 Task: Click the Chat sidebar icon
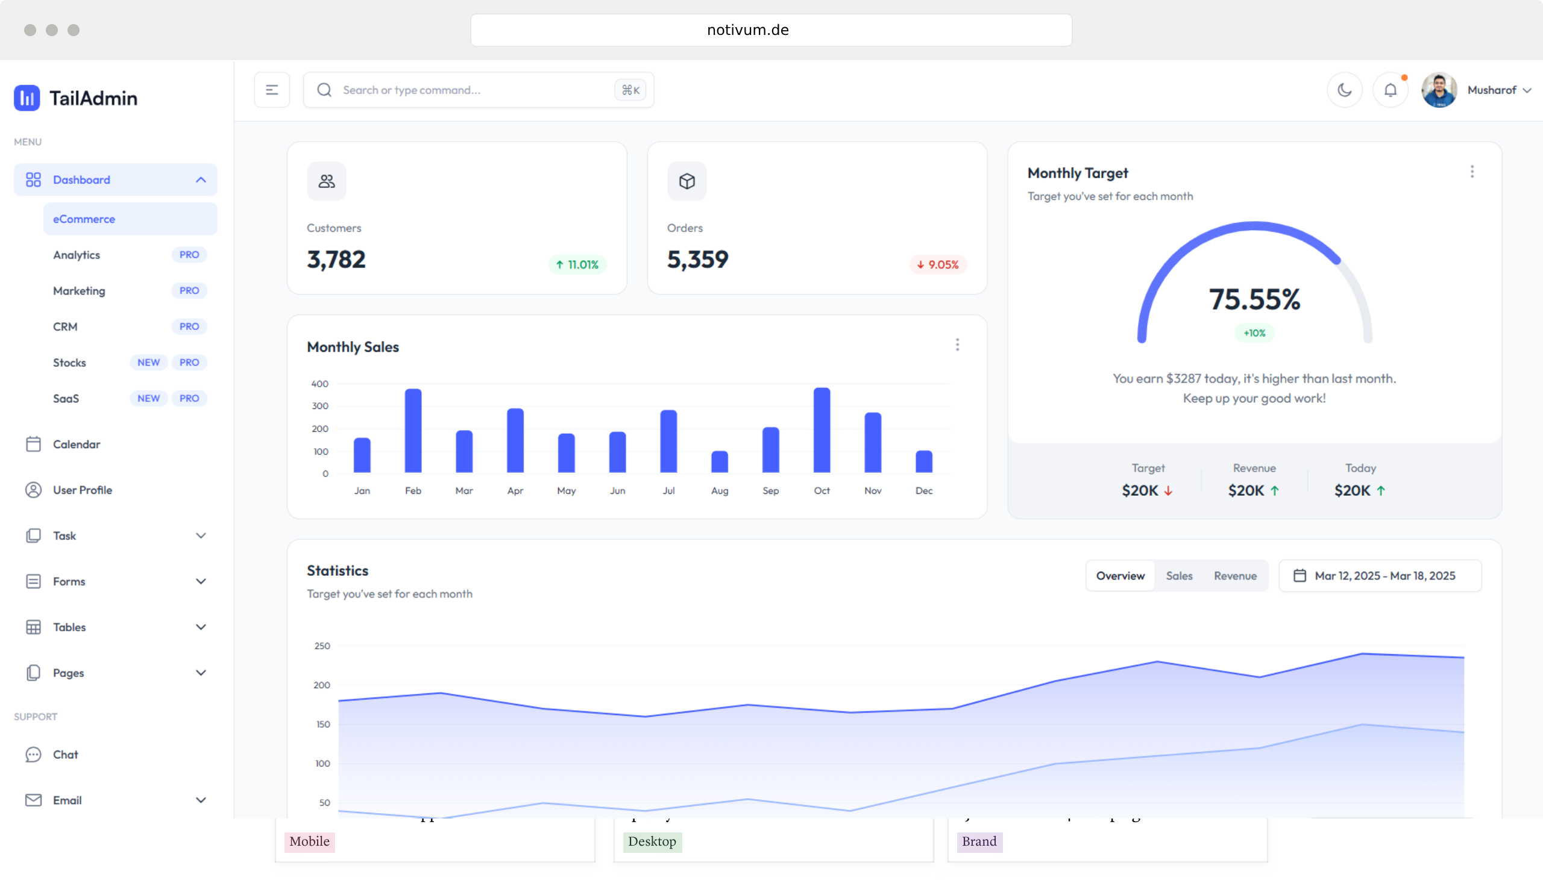[x=33, y=755]
